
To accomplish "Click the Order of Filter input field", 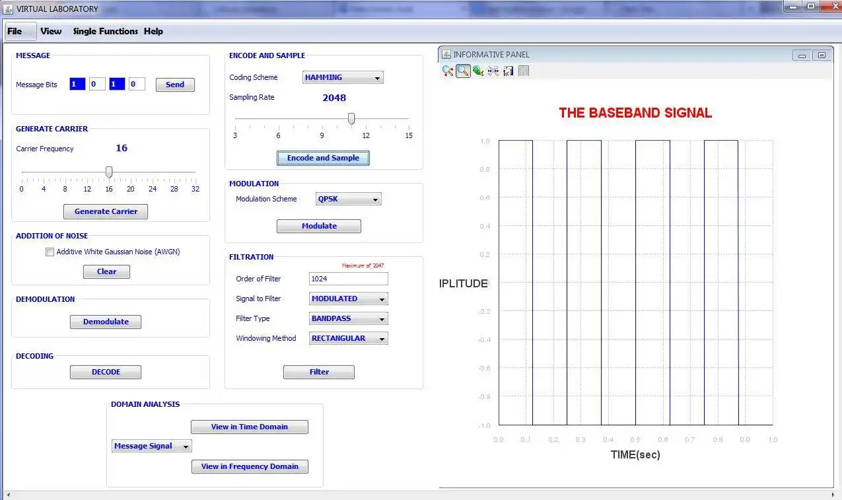I will (348, 279).
